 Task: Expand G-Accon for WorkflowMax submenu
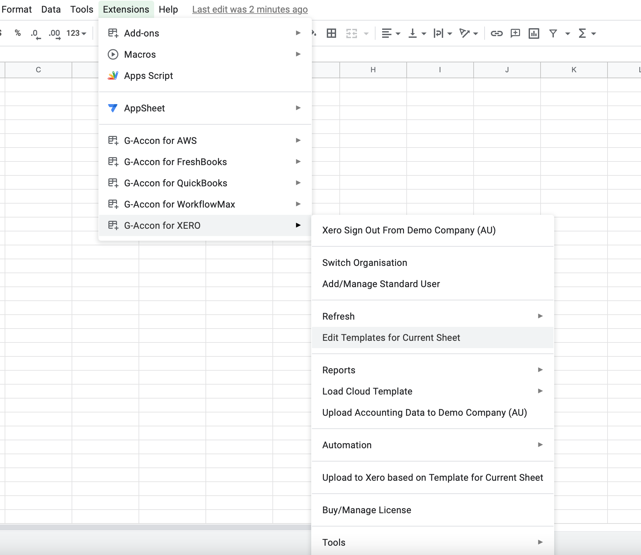[205, 204]
